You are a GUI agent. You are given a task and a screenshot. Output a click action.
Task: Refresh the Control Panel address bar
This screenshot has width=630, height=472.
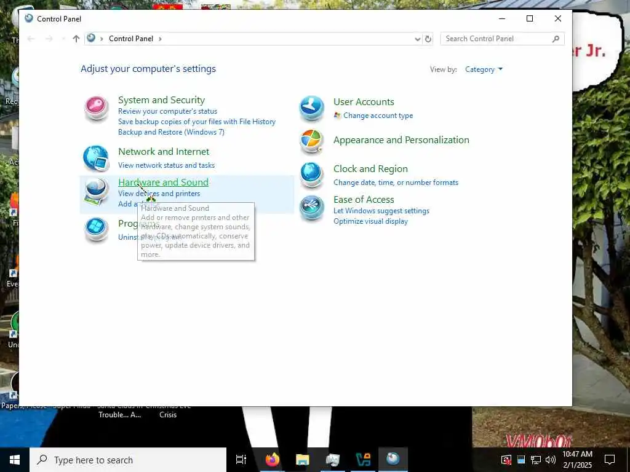tap(428, 39)
